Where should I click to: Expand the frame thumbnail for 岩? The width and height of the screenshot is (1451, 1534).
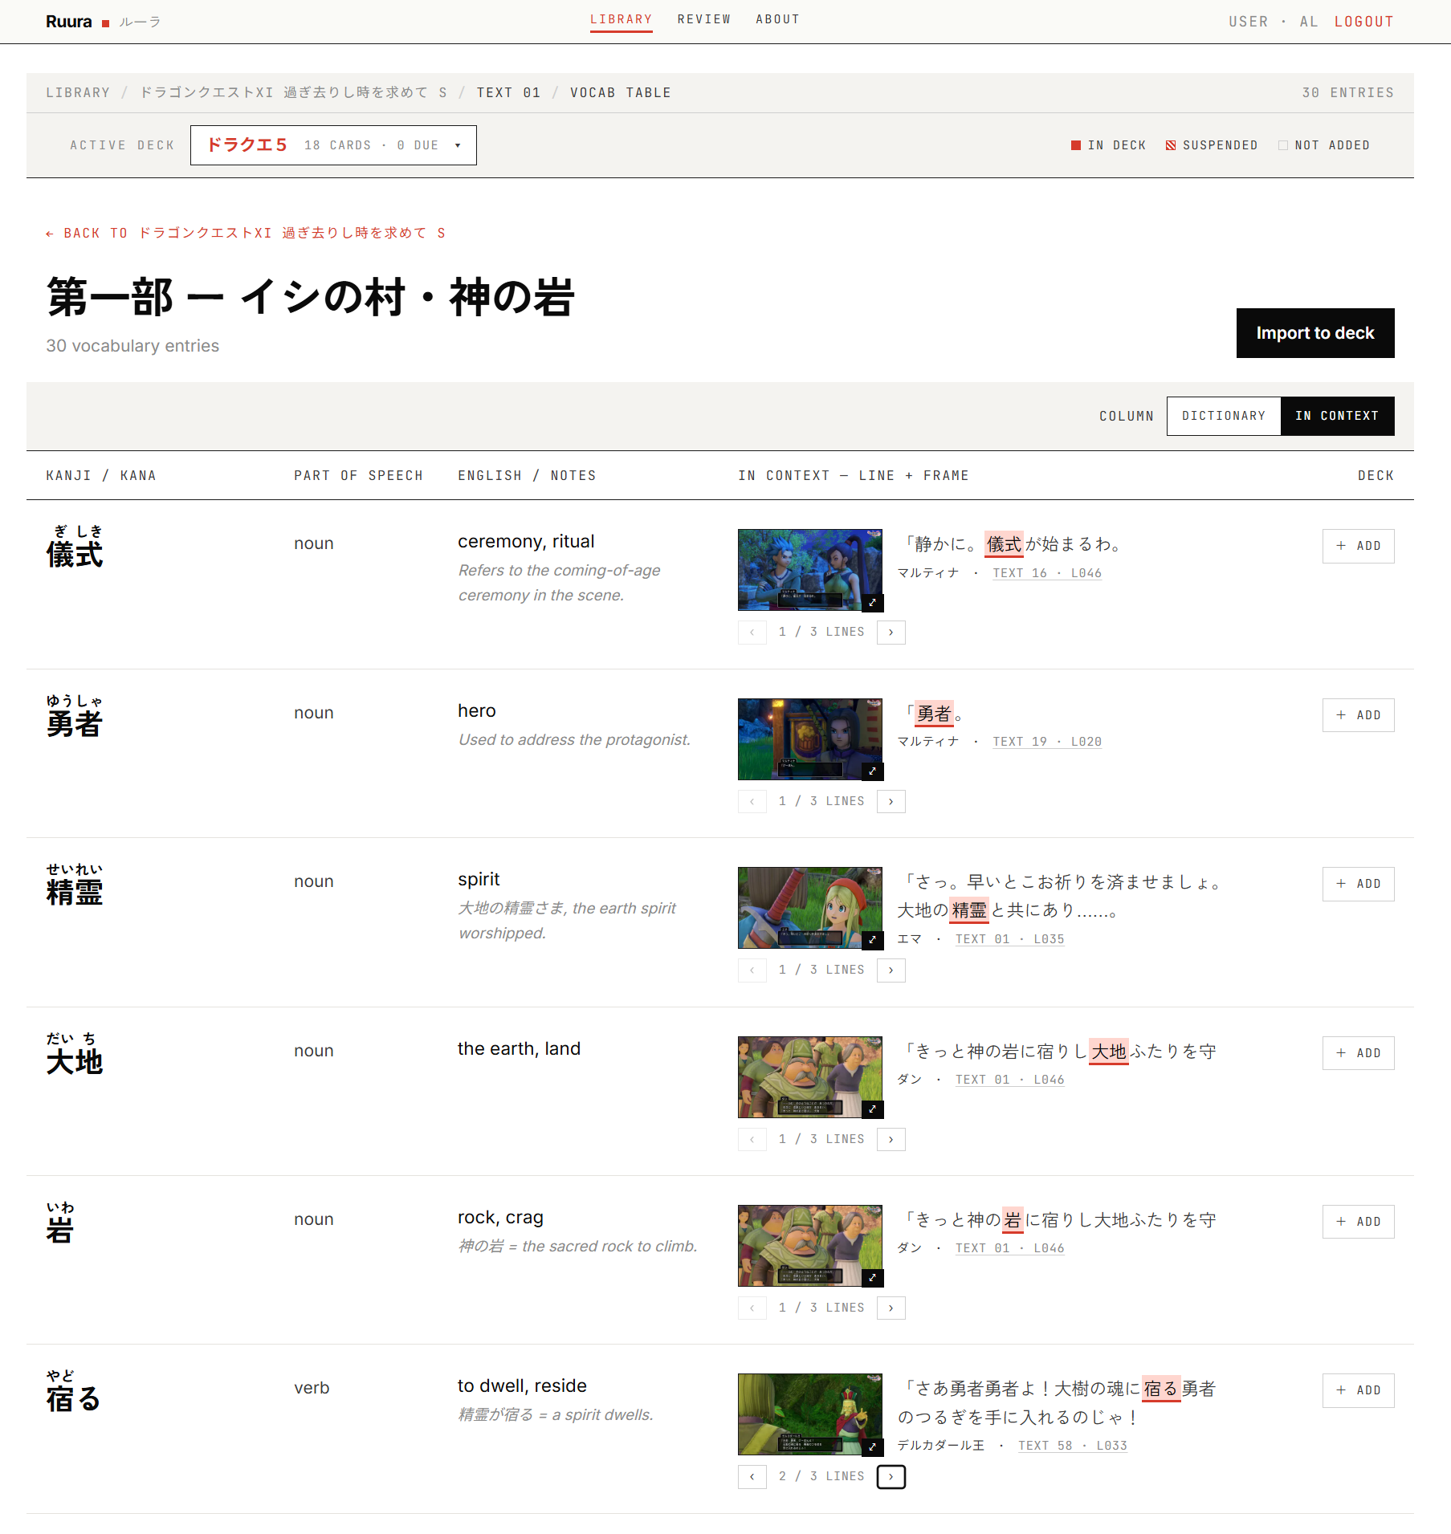click(x=872, y=1278)
